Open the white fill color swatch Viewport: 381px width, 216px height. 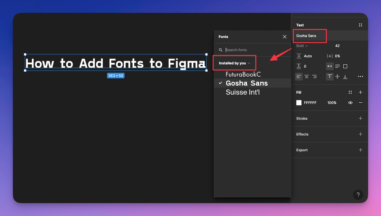tap(299, 103)
